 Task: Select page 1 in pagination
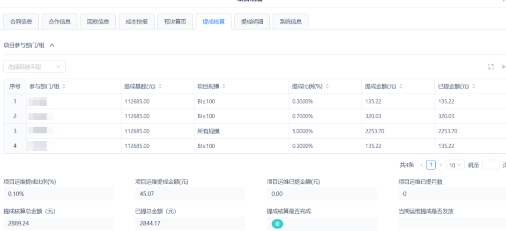click(431, 165)
